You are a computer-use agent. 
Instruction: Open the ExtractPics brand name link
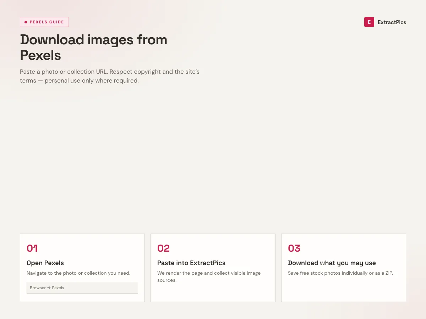pos(392,22)
